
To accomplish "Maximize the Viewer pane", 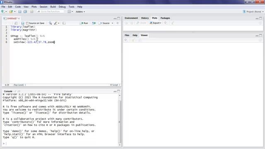I will pos(260,35).
